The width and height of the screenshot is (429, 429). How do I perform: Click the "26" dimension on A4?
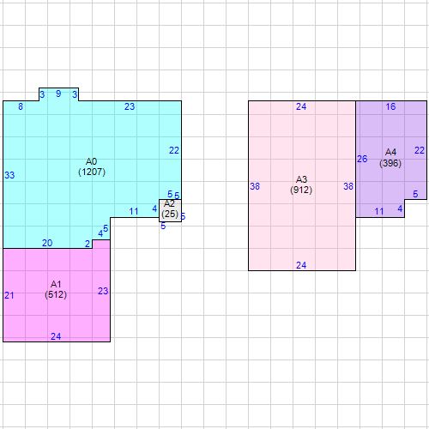pyautogui.click(x=362, y=159)
